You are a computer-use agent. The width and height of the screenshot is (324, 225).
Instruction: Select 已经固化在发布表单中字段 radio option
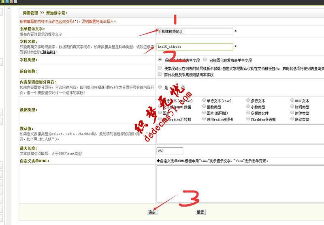(205, 60)
